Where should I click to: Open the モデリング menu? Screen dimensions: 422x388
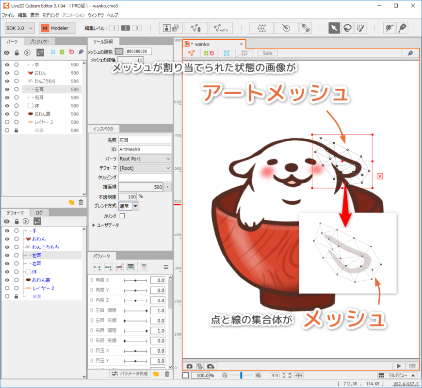coord(51,15)
